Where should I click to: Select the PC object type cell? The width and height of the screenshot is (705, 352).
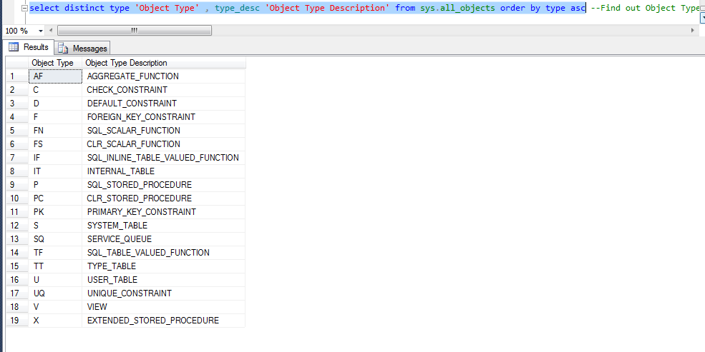coord(55,198)
